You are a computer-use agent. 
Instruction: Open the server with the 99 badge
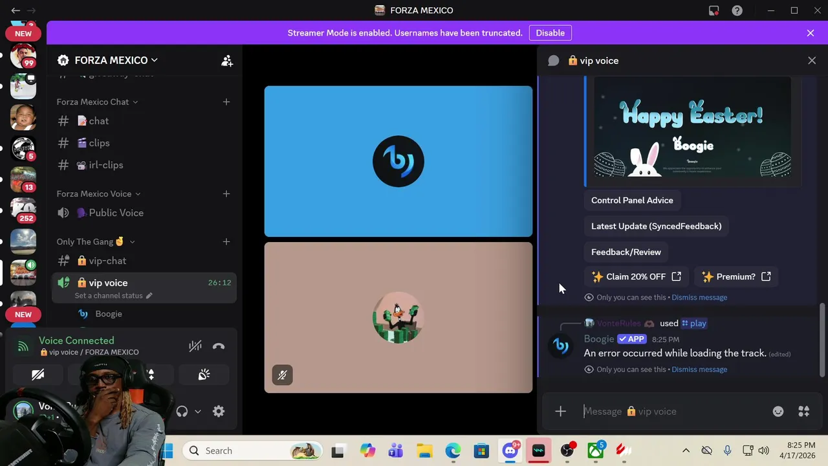pos(23,56)
